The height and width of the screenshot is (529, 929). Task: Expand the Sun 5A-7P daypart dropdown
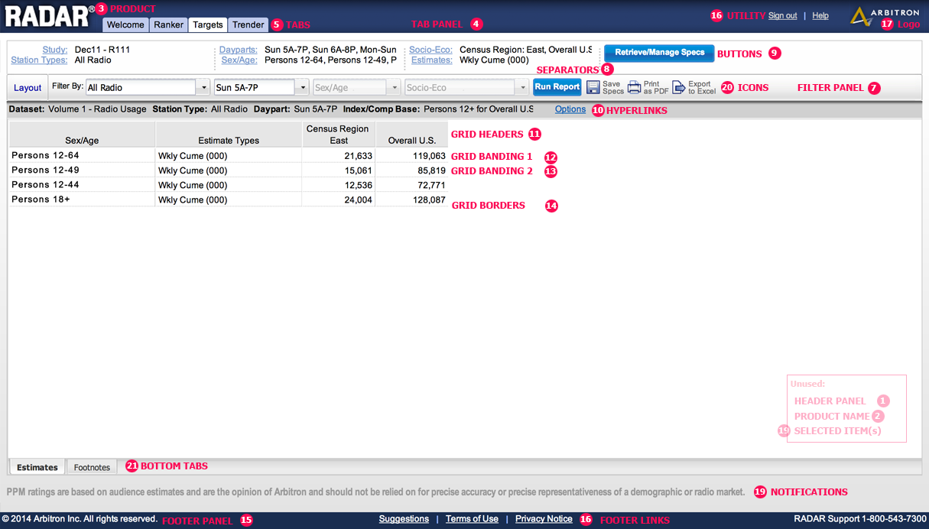303,87
